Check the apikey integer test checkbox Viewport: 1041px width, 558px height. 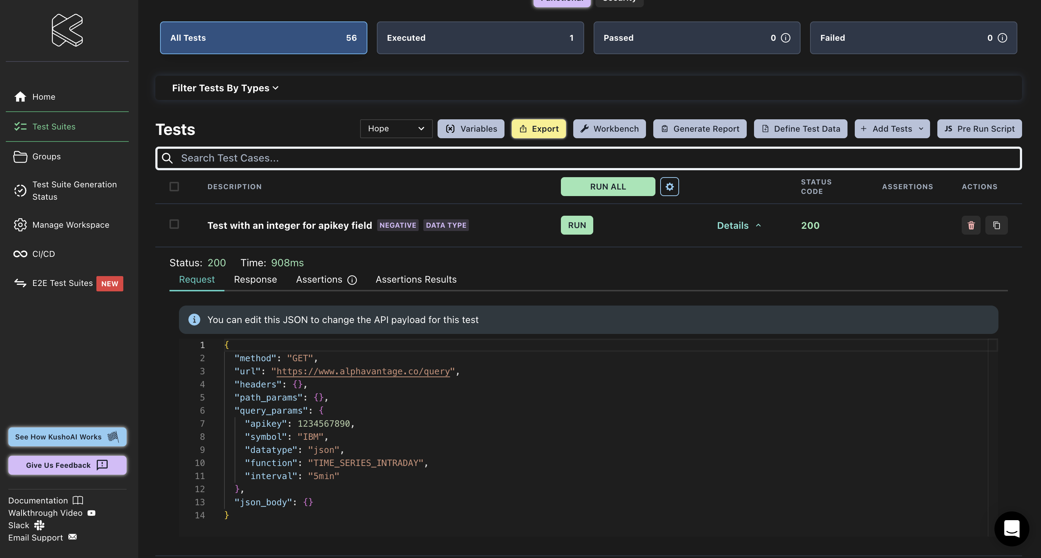[x=174, y=224]
